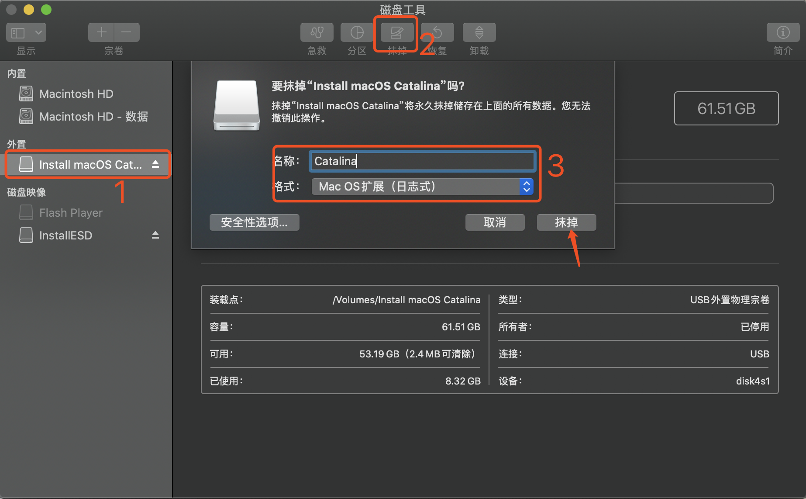This screenshot has height=499, width=806.
Task: Click the 安全性选项... button
Action: (255, 222)
